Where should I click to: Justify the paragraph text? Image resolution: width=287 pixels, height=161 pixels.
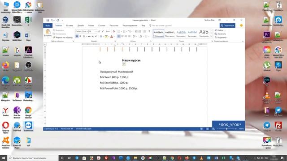(x=130, y=36)
